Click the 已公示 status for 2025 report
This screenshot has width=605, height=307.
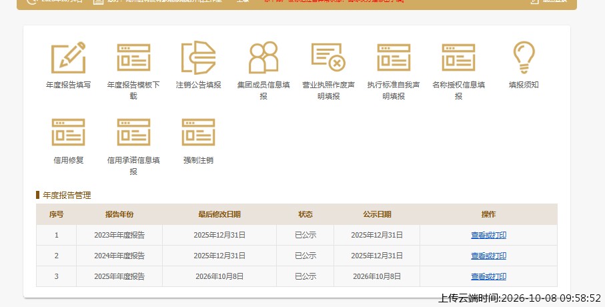point(306,276)
